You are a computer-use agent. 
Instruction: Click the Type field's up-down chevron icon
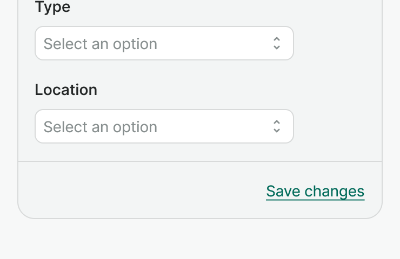click(x=277, y=43)
